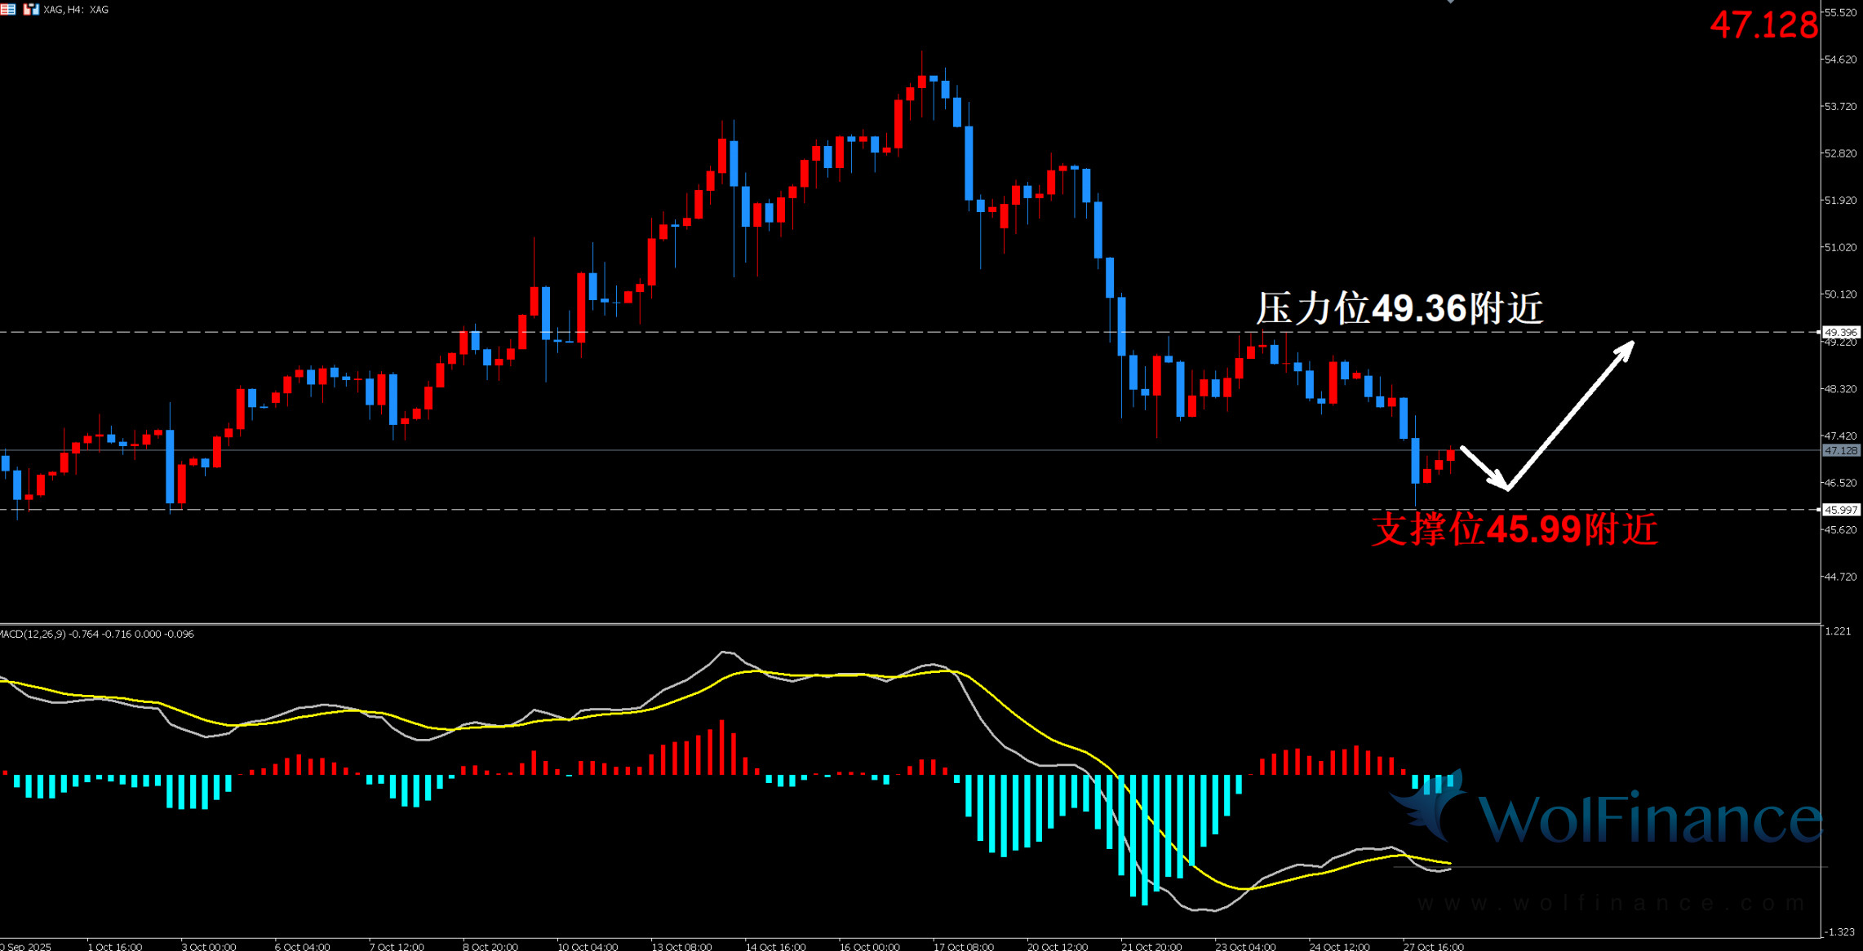
Task: Click the chart shift triangle marker at top
Action: pos(1451,2)
